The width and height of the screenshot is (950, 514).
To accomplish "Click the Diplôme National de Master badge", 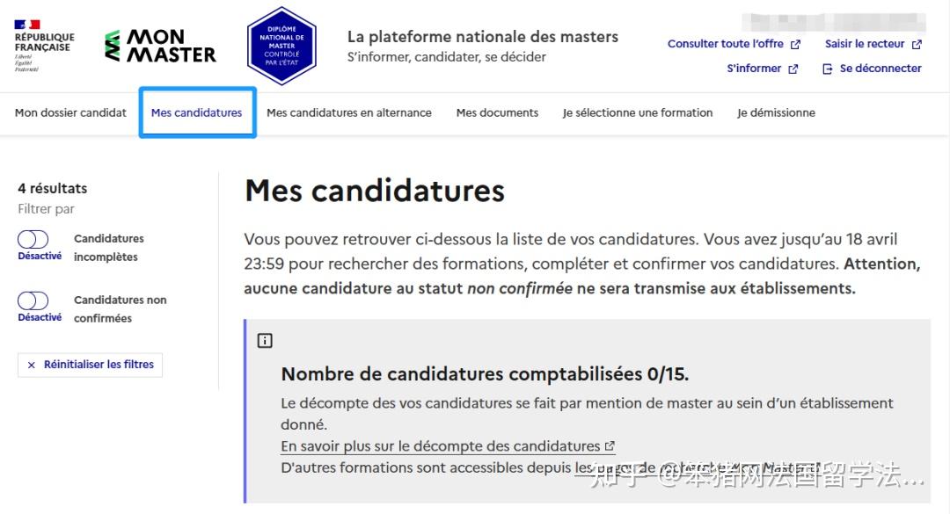I will click(281, 46).
